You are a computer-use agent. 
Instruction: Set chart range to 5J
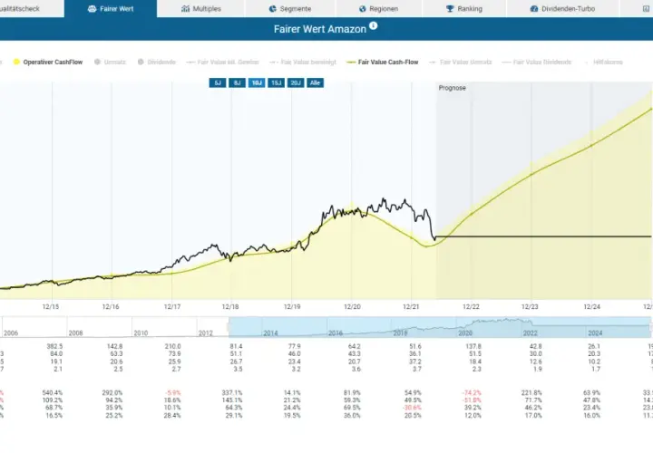[x=218, y=82]
